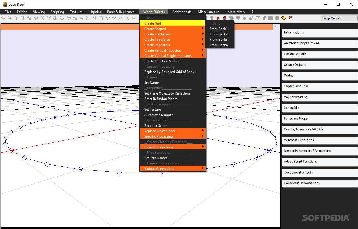Click the Y-axis down arrow toolbar icon
Image resolution: width=358 pixels, height=229 pixels.
(x=23, y=18)
